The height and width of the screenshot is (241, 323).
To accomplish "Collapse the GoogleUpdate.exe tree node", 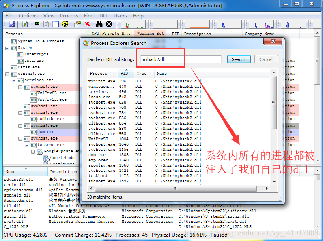I will point(33,152).
